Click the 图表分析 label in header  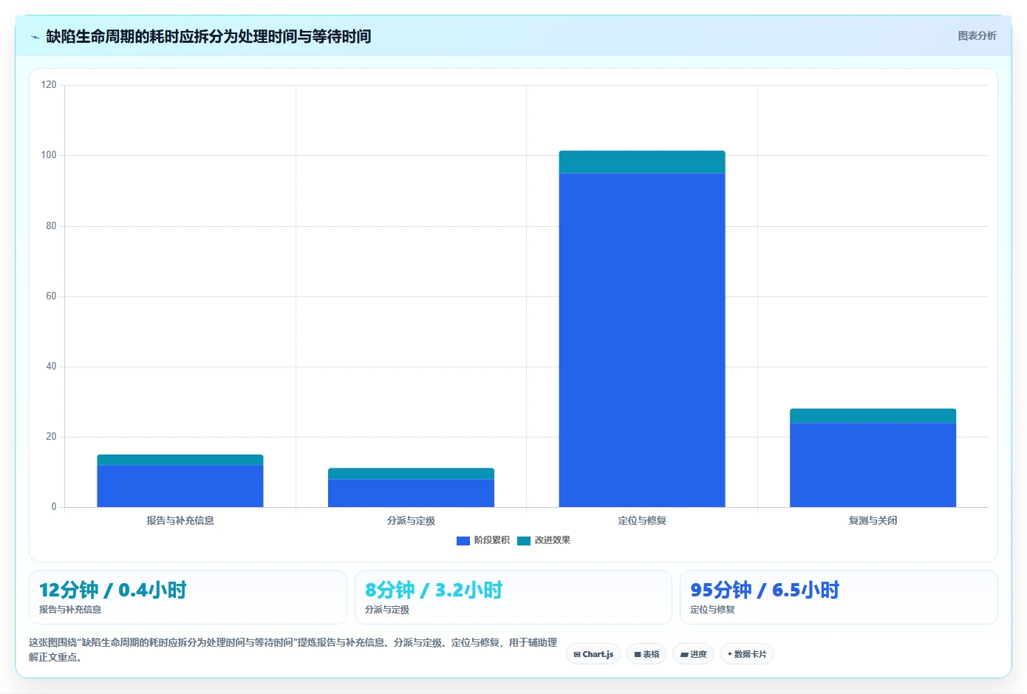[x=977, y=35]
